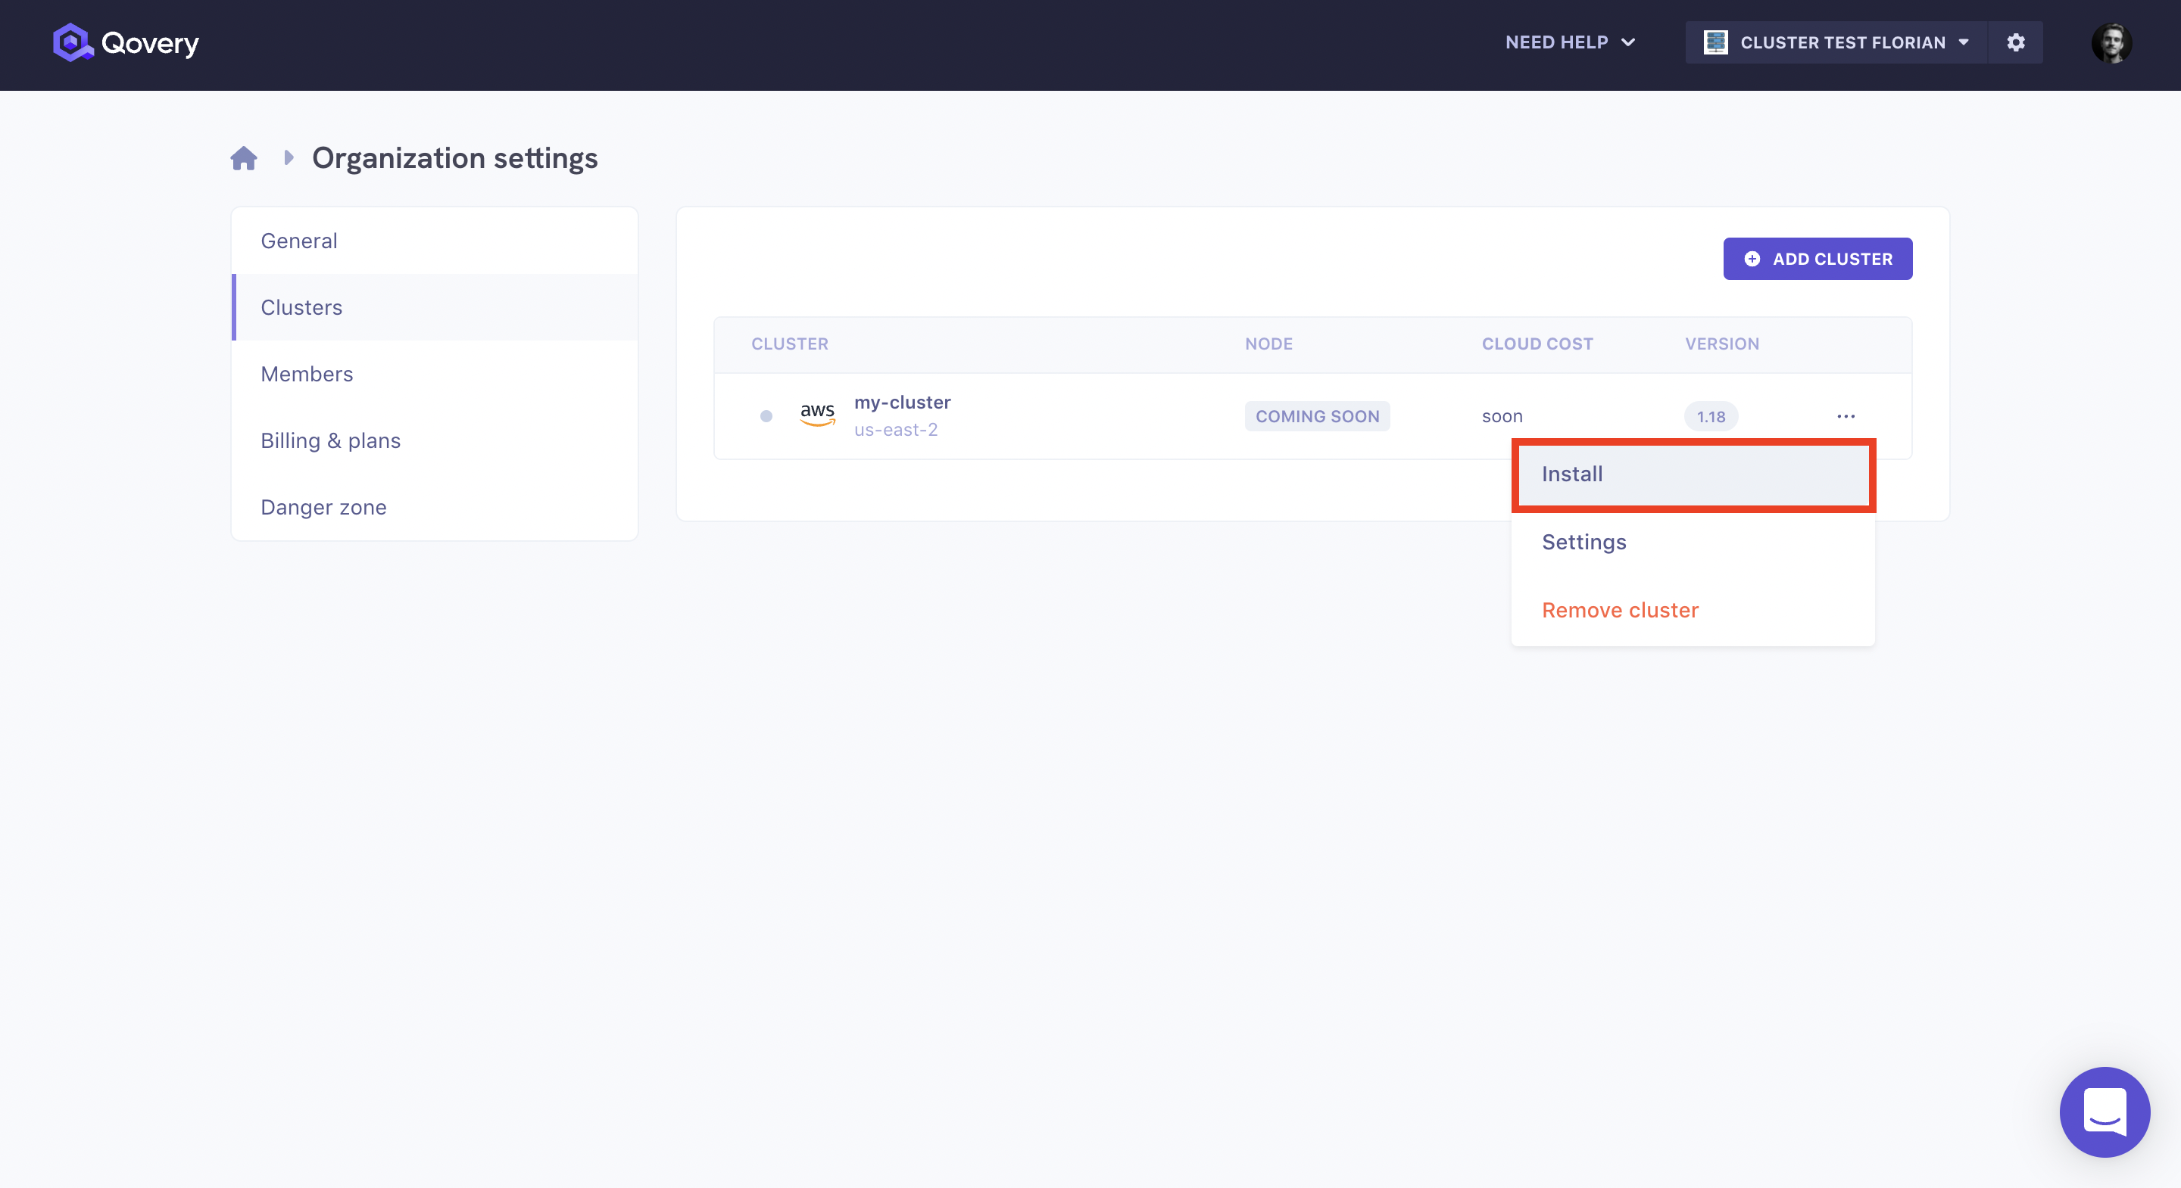Screen dimensions: 2181x1188
Task: Click the Qovery logo
Action: 125,42
